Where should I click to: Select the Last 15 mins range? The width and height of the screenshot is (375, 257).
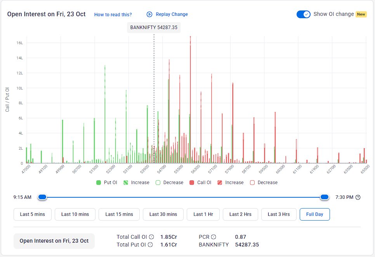coord(119,214)
